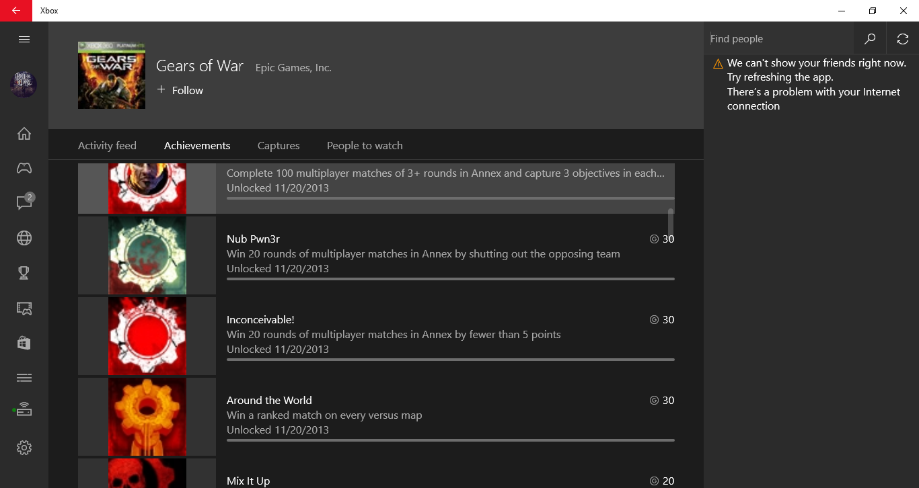Follow the Gears of War game

click(180, 91)
